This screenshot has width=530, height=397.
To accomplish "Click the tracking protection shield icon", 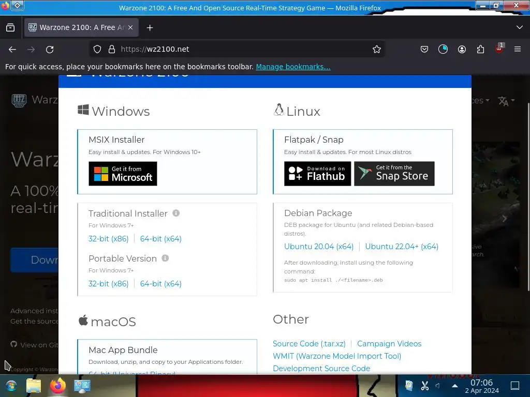I will (97, 49).
